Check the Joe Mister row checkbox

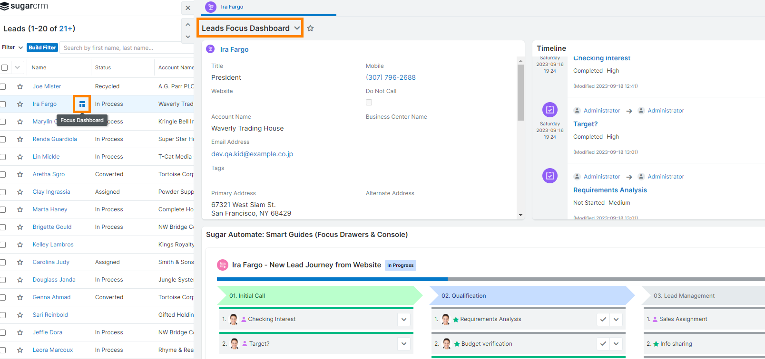coord(3,86)
